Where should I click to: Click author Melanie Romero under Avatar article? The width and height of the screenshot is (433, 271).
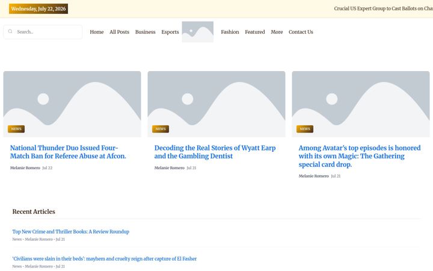(314, 176)
